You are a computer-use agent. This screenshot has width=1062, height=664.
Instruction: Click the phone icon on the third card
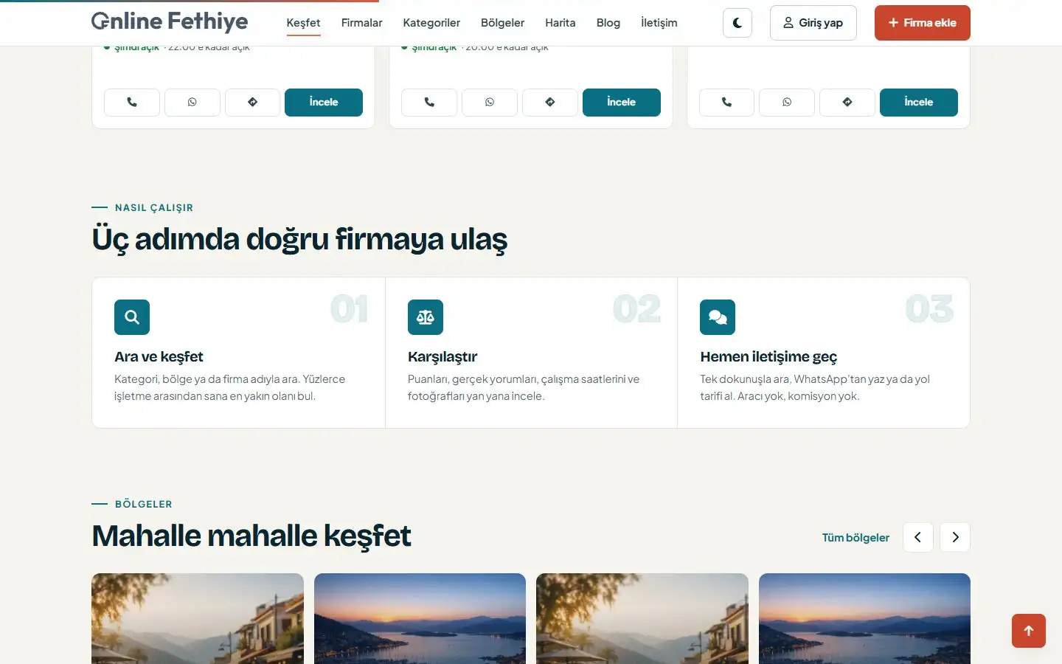726,103
